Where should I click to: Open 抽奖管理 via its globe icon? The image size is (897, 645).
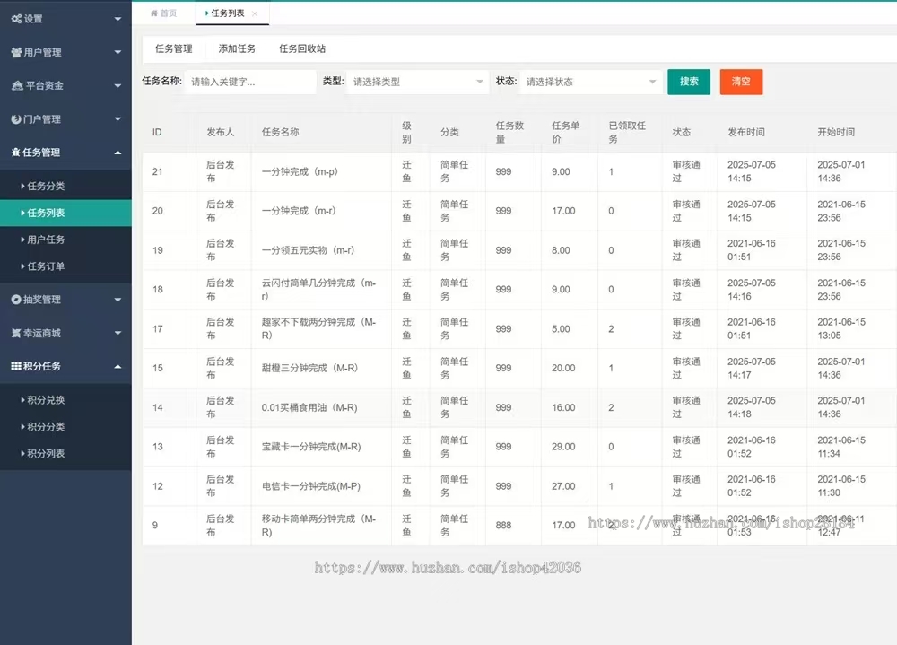16,299
